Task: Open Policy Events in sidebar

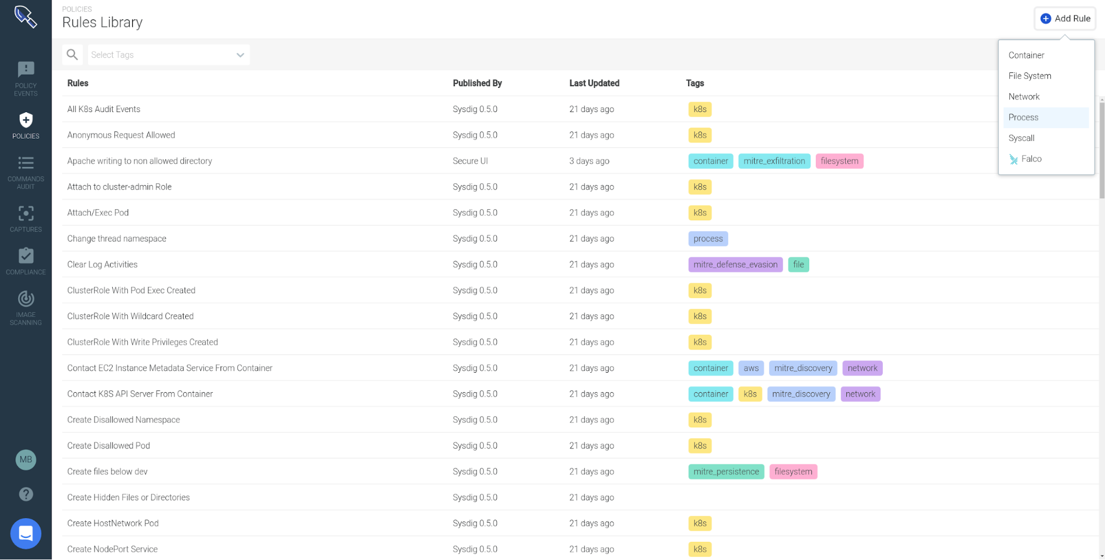Action: (25, 79)
